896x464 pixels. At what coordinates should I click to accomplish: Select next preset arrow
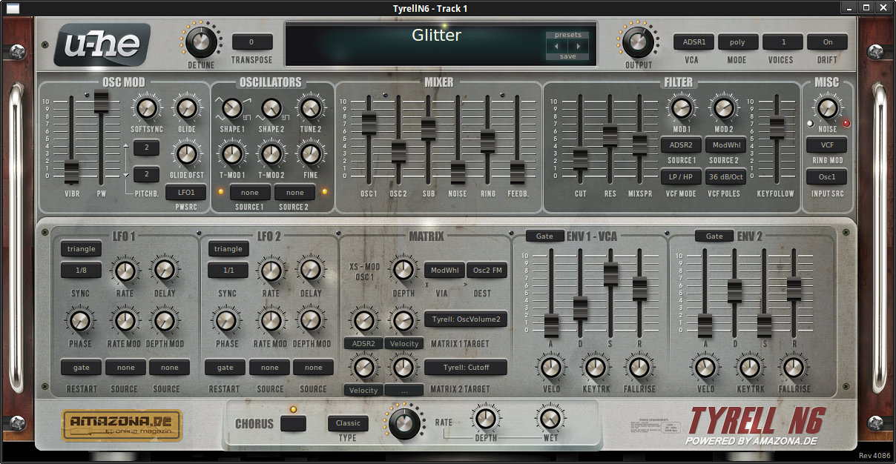coord(579,46)
